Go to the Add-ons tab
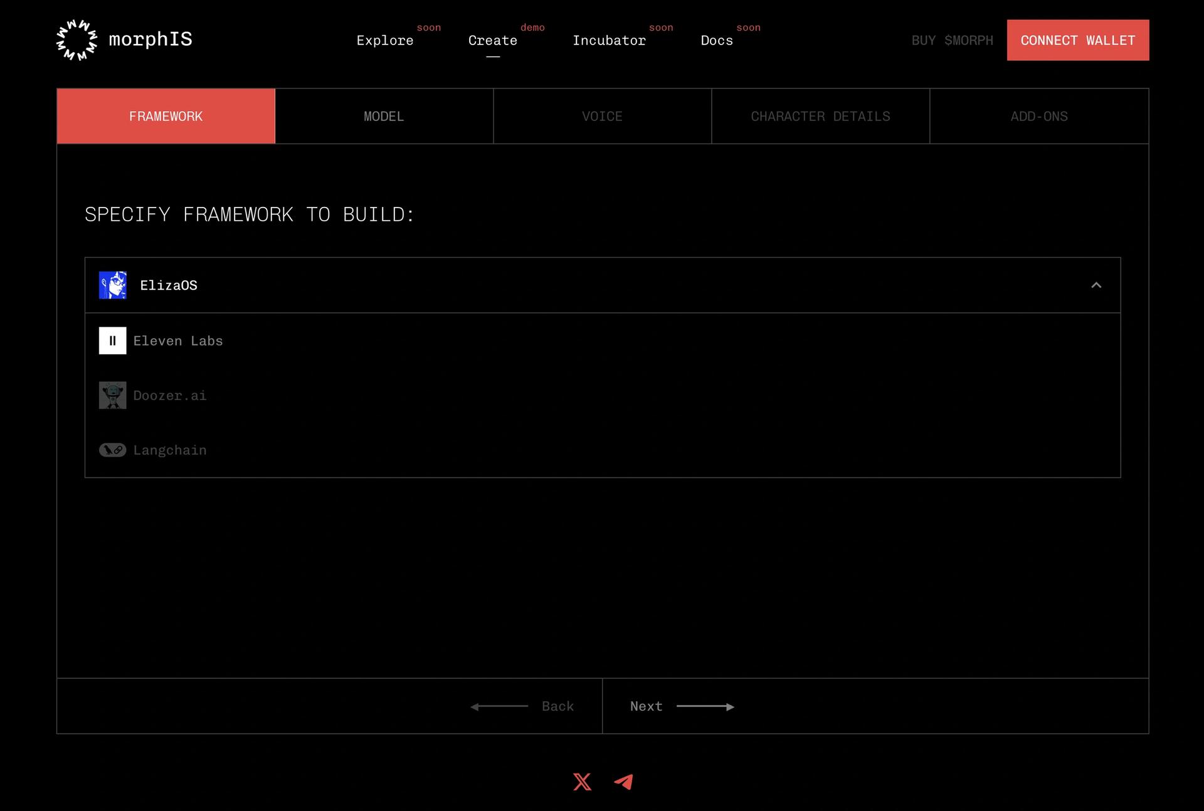Screen dimensions: 1204x811 pos(1039,116)
